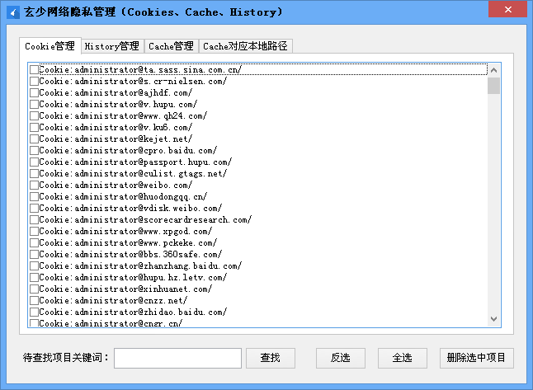
Task: Highlight the text Cookie:administrator@v.ku6.com/
Action: click(116, 128)
